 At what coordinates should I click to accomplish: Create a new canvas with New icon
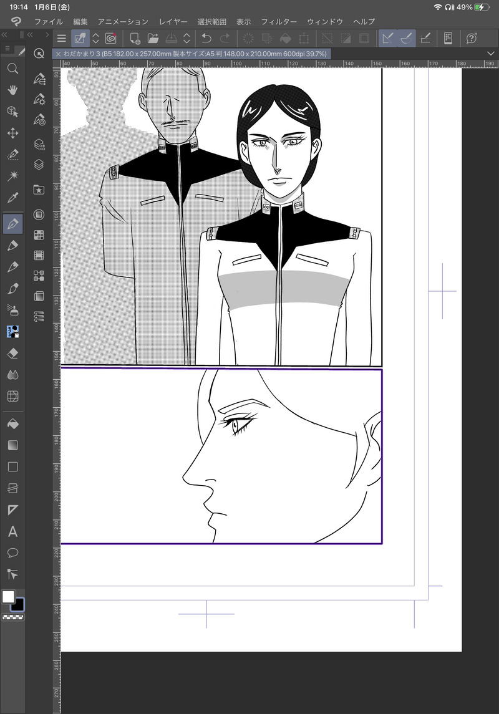135,38
